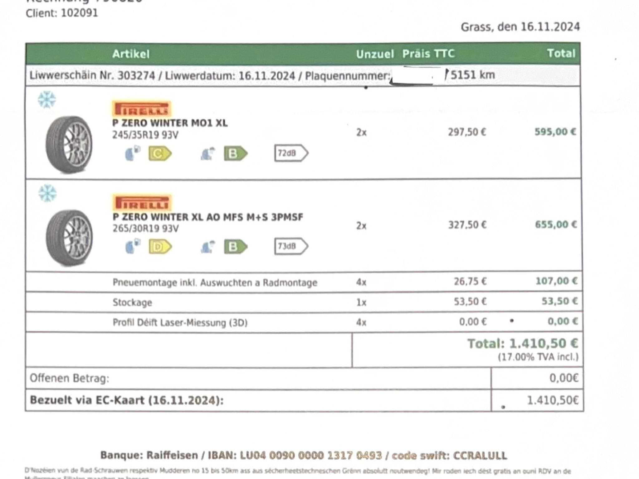The height and width of the screenshot is (479, 639).
Task: Click the paid amount '1.410,50€' in the EC-Kaart row
Action: point(553,400)
